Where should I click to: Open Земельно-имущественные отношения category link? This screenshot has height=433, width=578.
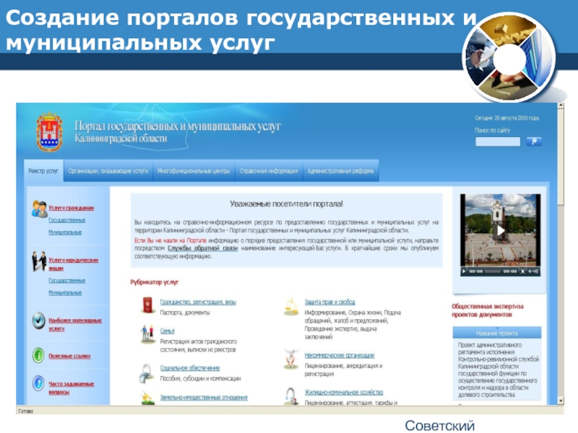204,398
